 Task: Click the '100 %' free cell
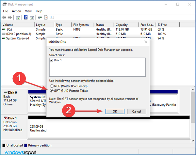161,34
